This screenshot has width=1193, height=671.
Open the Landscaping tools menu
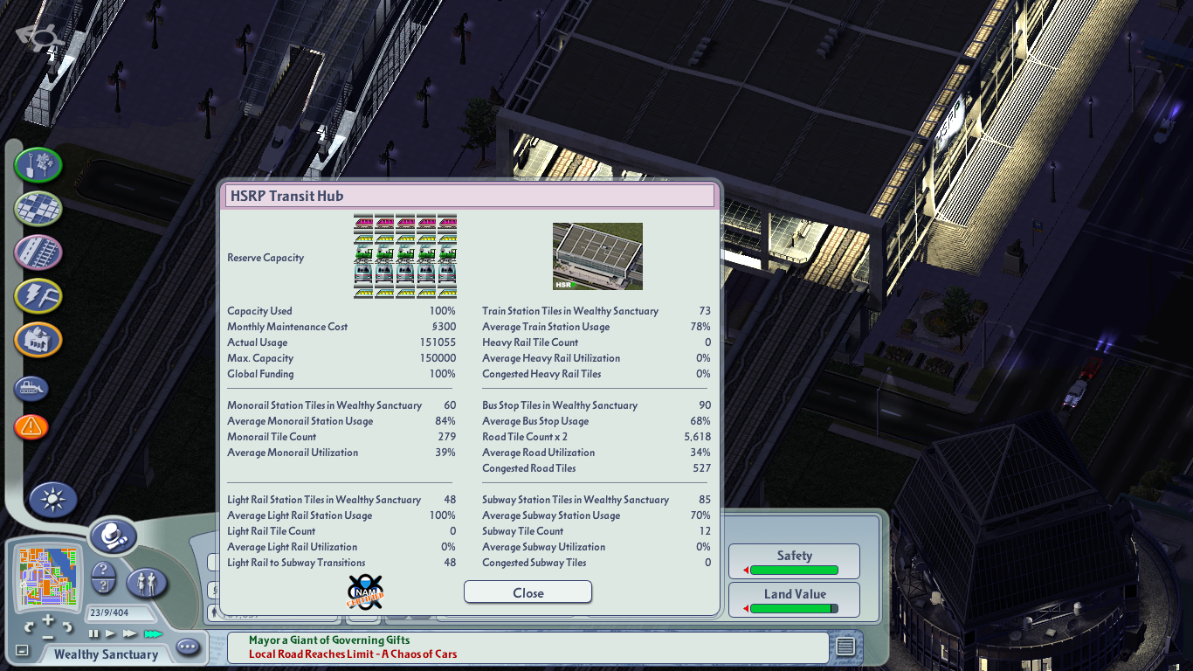[38, 164]
